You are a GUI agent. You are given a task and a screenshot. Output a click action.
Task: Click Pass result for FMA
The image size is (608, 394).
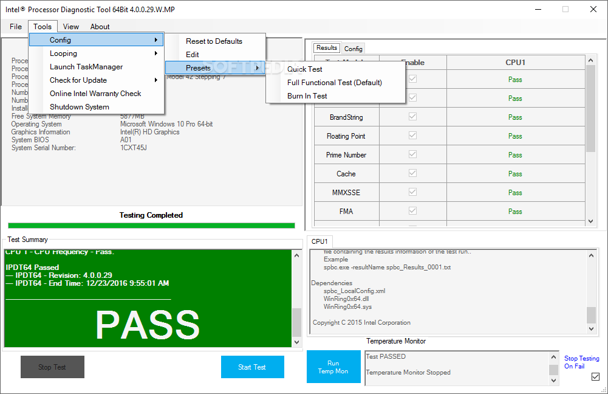pyautogui.click(x=515, y=212)
